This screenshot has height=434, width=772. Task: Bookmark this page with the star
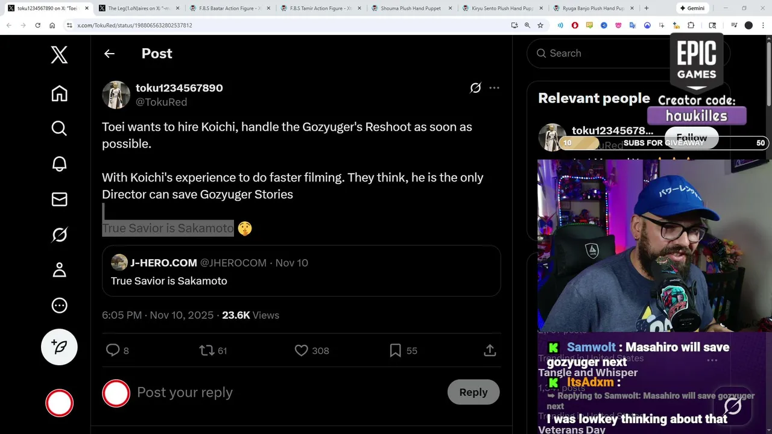540,25
